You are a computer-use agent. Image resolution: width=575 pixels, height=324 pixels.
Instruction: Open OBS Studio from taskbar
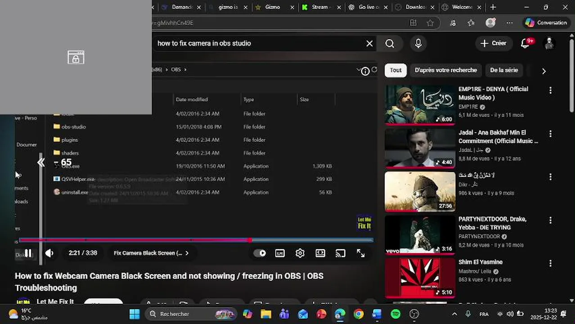pos(414,314)
